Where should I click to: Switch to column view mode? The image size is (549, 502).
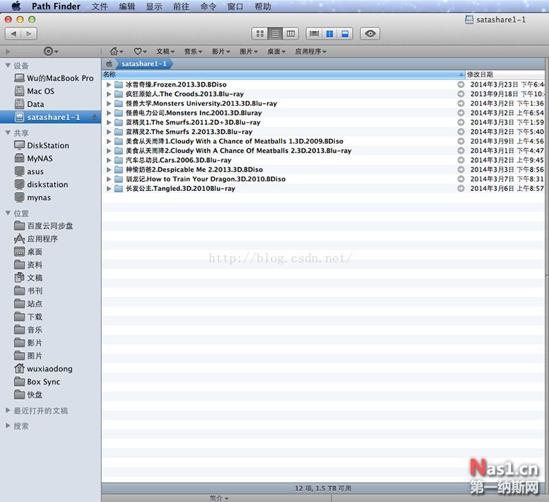click(290, 33)
